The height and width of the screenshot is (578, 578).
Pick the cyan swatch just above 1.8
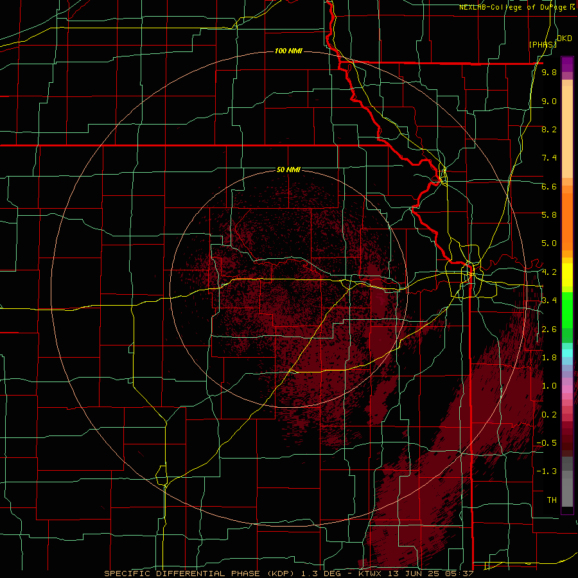click(x=567, y=353)
